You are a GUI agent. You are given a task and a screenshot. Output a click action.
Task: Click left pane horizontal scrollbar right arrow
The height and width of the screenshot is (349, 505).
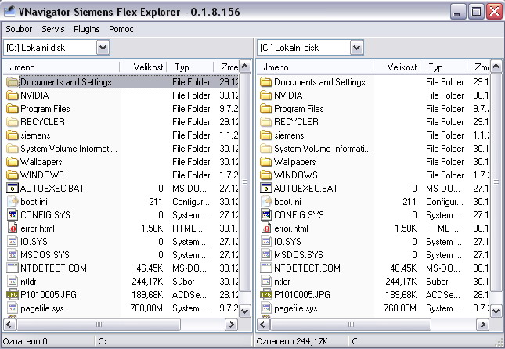point(231,325)
